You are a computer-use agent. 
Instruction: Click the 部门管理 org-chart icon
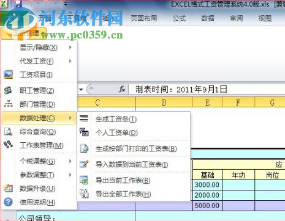click(x=8, y=104)
